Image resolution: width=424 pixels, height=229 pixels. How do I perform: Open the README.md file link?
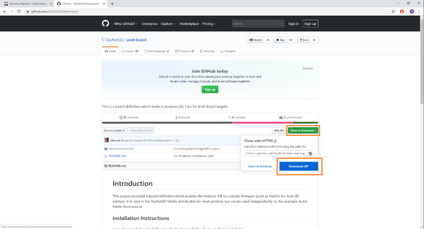click(x=117, y=156)
